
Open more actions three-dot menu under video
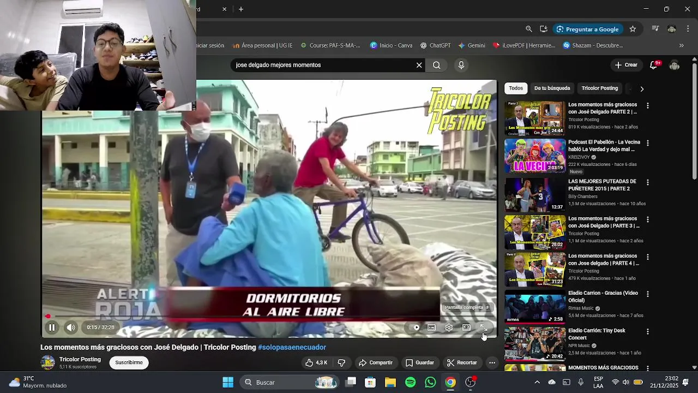coord(492,362)
